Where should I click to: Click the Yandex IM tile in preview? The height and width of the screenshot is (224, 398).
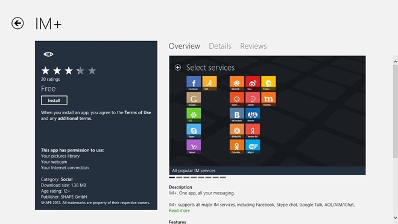coord(253,130)
